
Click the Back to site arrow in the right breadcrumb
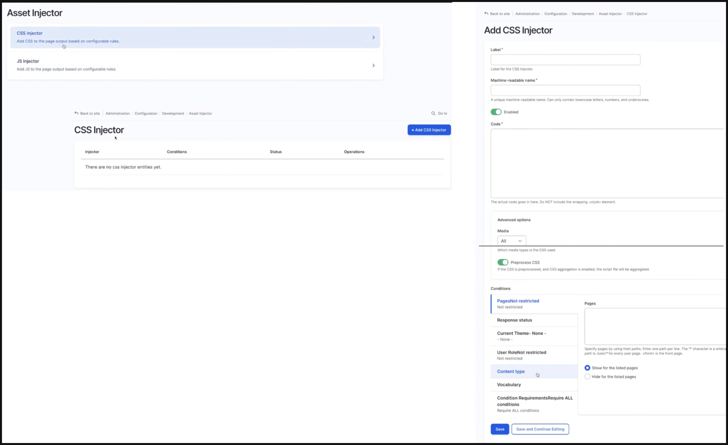486,14
